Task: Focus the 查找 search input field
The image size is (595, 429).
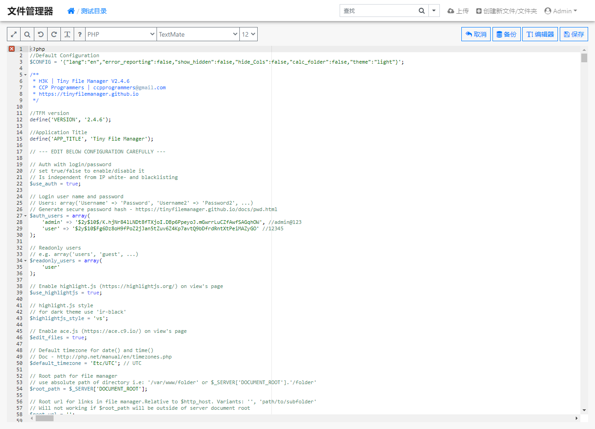Action: click(378, 11)
